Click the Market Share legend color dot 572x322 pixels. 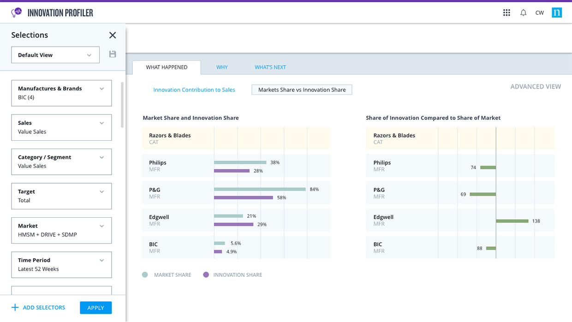145,274
